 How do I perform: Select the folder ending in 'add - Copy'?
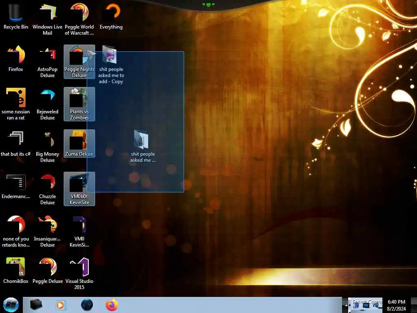[111, 65]
